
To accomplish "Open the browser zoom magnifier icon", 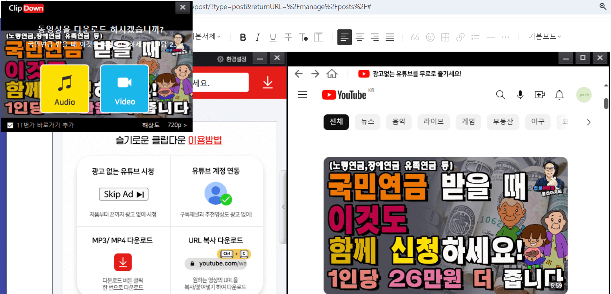I will 603,6.
